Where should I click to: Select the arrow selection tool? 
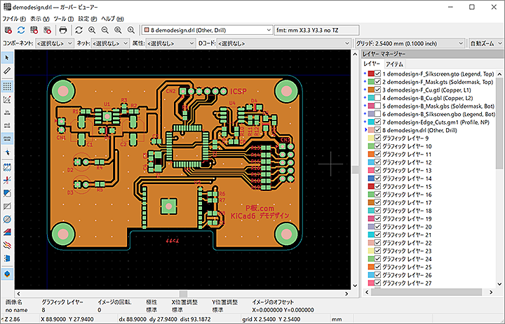7,58
